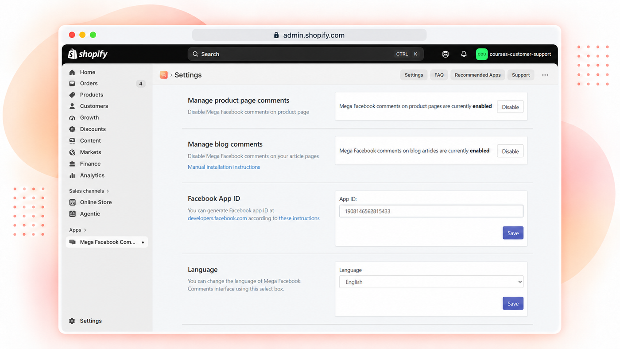Click the Manage blog comments heading
620x349 pixels.
[x=225, y=144]
